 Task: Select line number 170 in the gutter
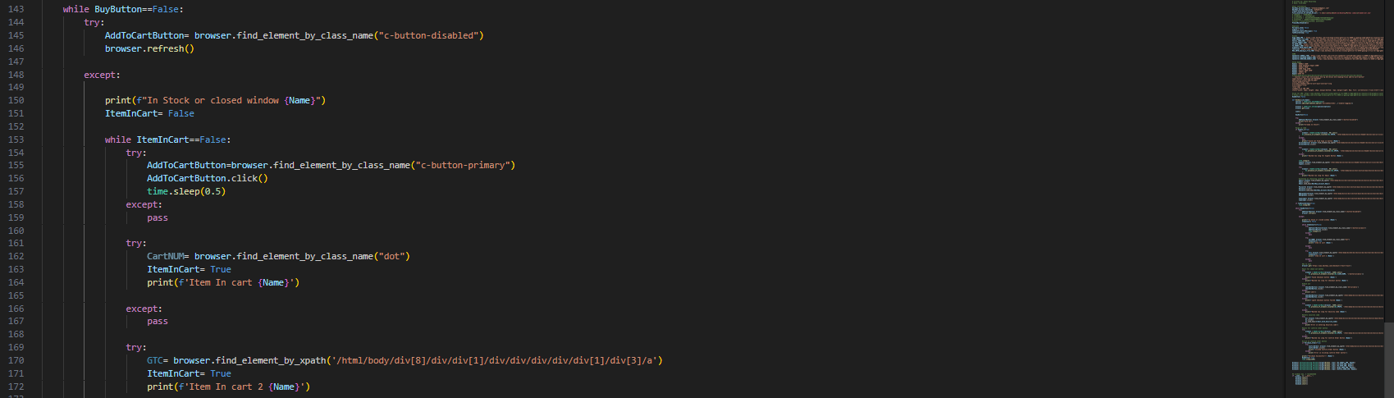coord(16,360)
